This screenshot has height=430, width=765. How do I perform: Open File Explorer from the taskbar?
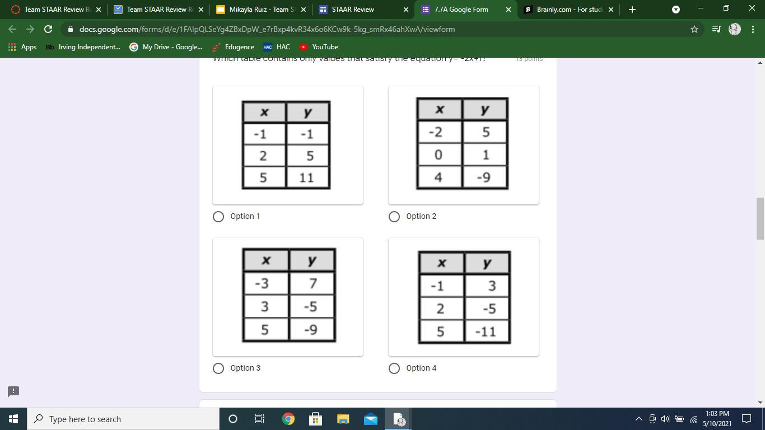coord(343,419)
